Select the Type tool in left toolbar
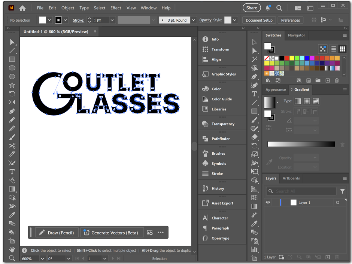The width and height of the screenshot is (352, 264). pyautogui.click(x=12, y=172)
